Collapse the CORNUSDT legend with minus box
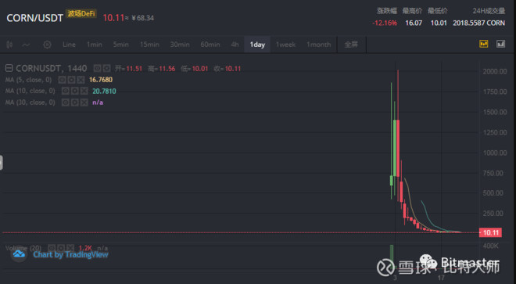 pos(9,69)
